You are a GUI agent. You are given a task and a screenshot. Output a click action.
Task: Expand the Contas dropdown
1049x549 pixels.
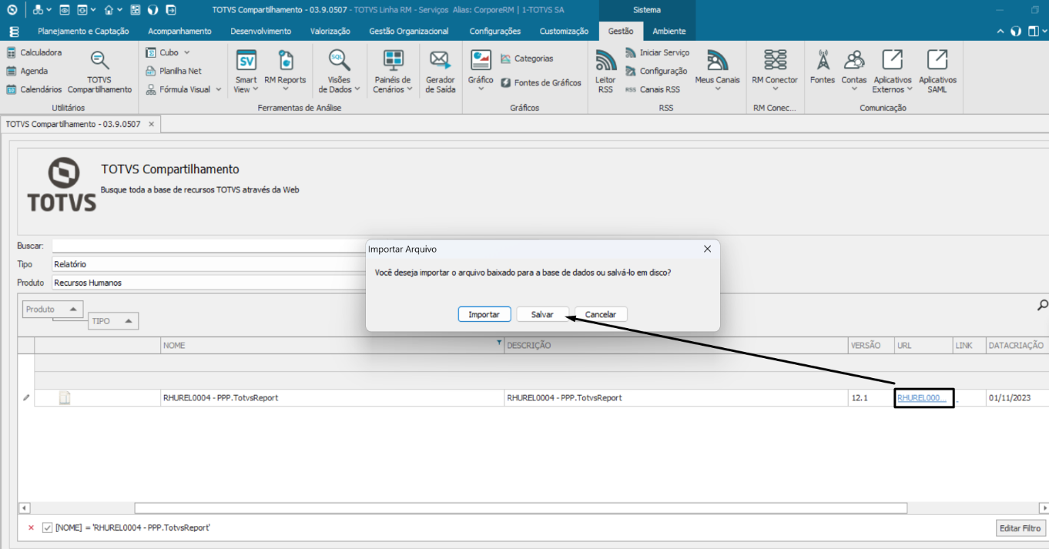(x=853, y=89)
